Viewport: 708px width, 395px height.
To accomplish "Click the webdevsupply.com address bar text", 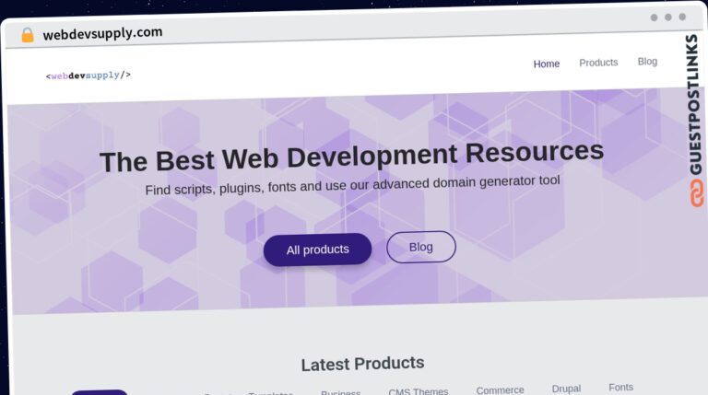I will click(x=102, y=33).
